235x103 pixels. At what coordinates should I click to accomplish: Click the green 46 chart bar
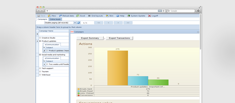158,82
